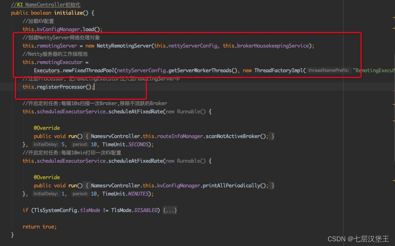Click the Executors class name

(47, 70)
